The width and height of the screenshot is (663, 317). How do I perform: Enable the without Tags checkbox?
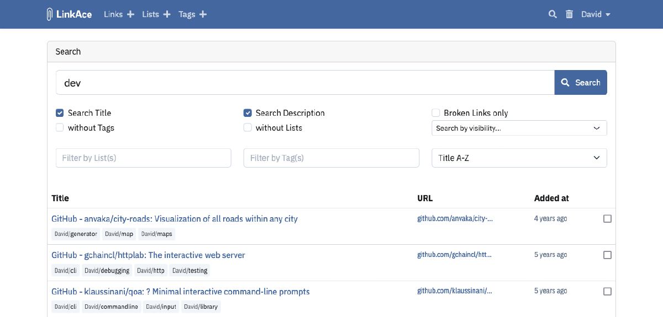click(x=60, y=128)
